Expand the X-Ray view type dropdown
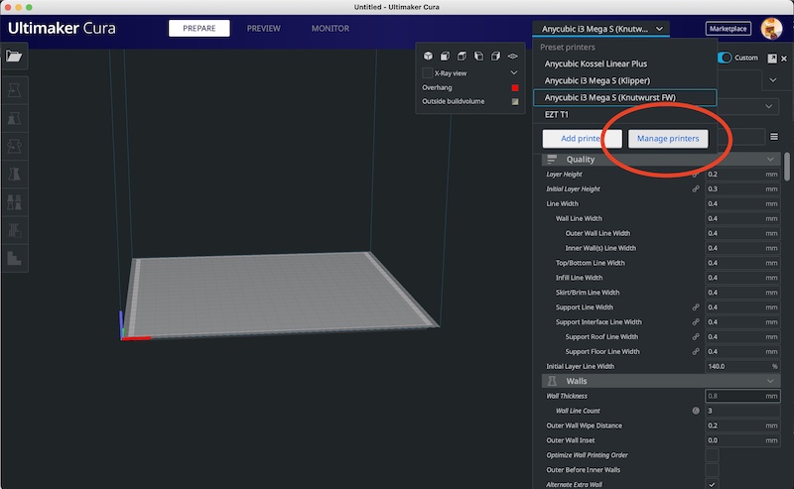 [513, 72]
